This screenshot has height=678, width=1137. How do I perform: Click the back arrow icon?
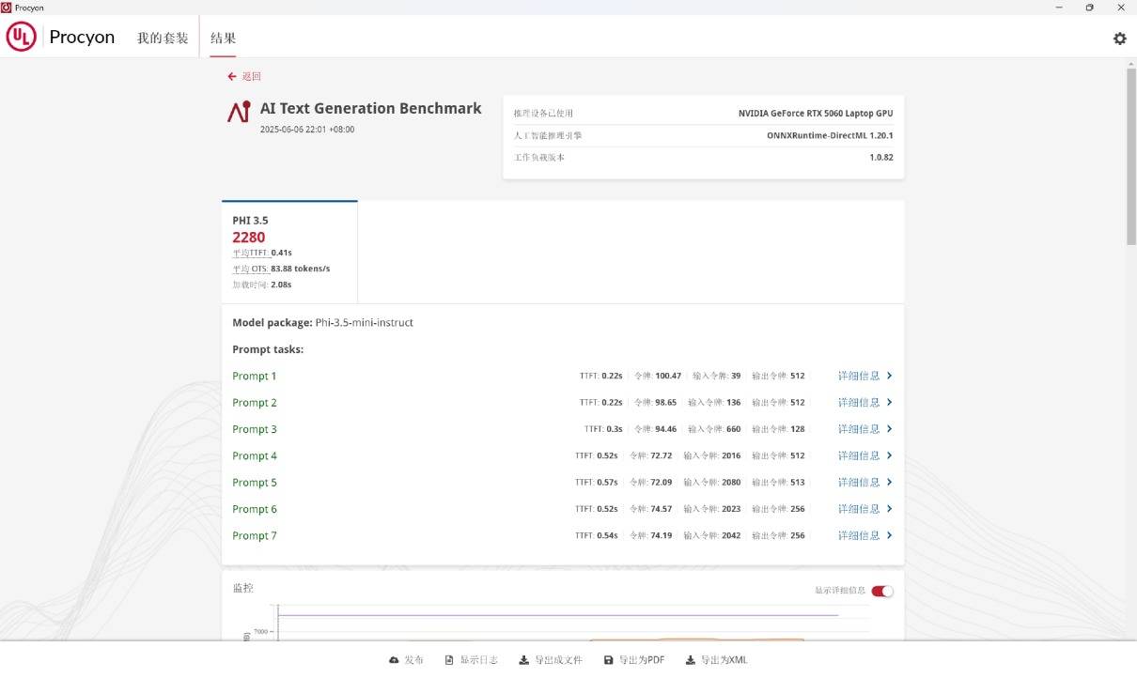[232, 77]
